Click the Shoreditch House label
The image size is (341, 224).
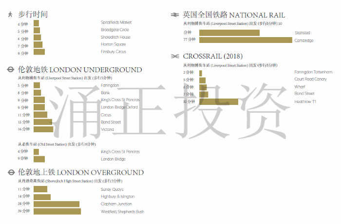115,37
